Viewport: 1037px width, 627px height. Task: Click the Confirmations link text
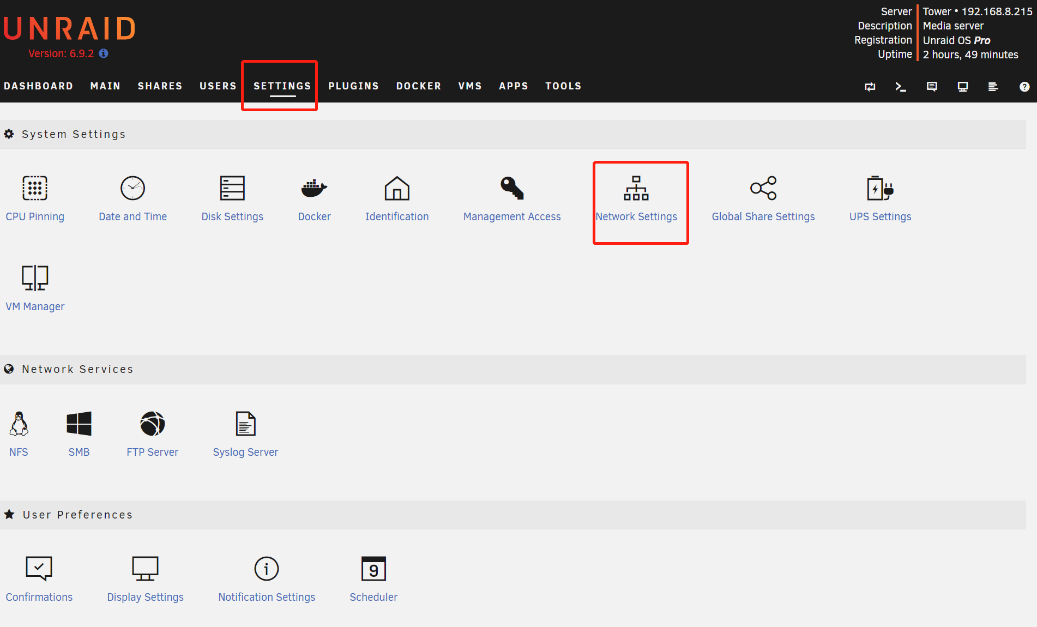coord(39,597)
